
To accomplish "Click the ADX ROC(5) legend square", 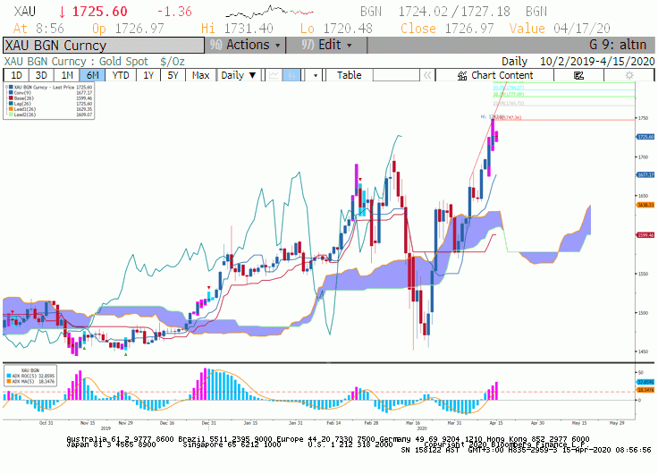I will click(9, 376).
